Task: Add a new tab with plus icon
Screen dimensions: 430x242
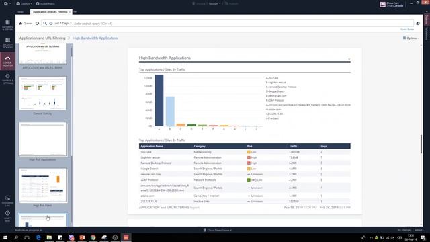Action: 75,12
